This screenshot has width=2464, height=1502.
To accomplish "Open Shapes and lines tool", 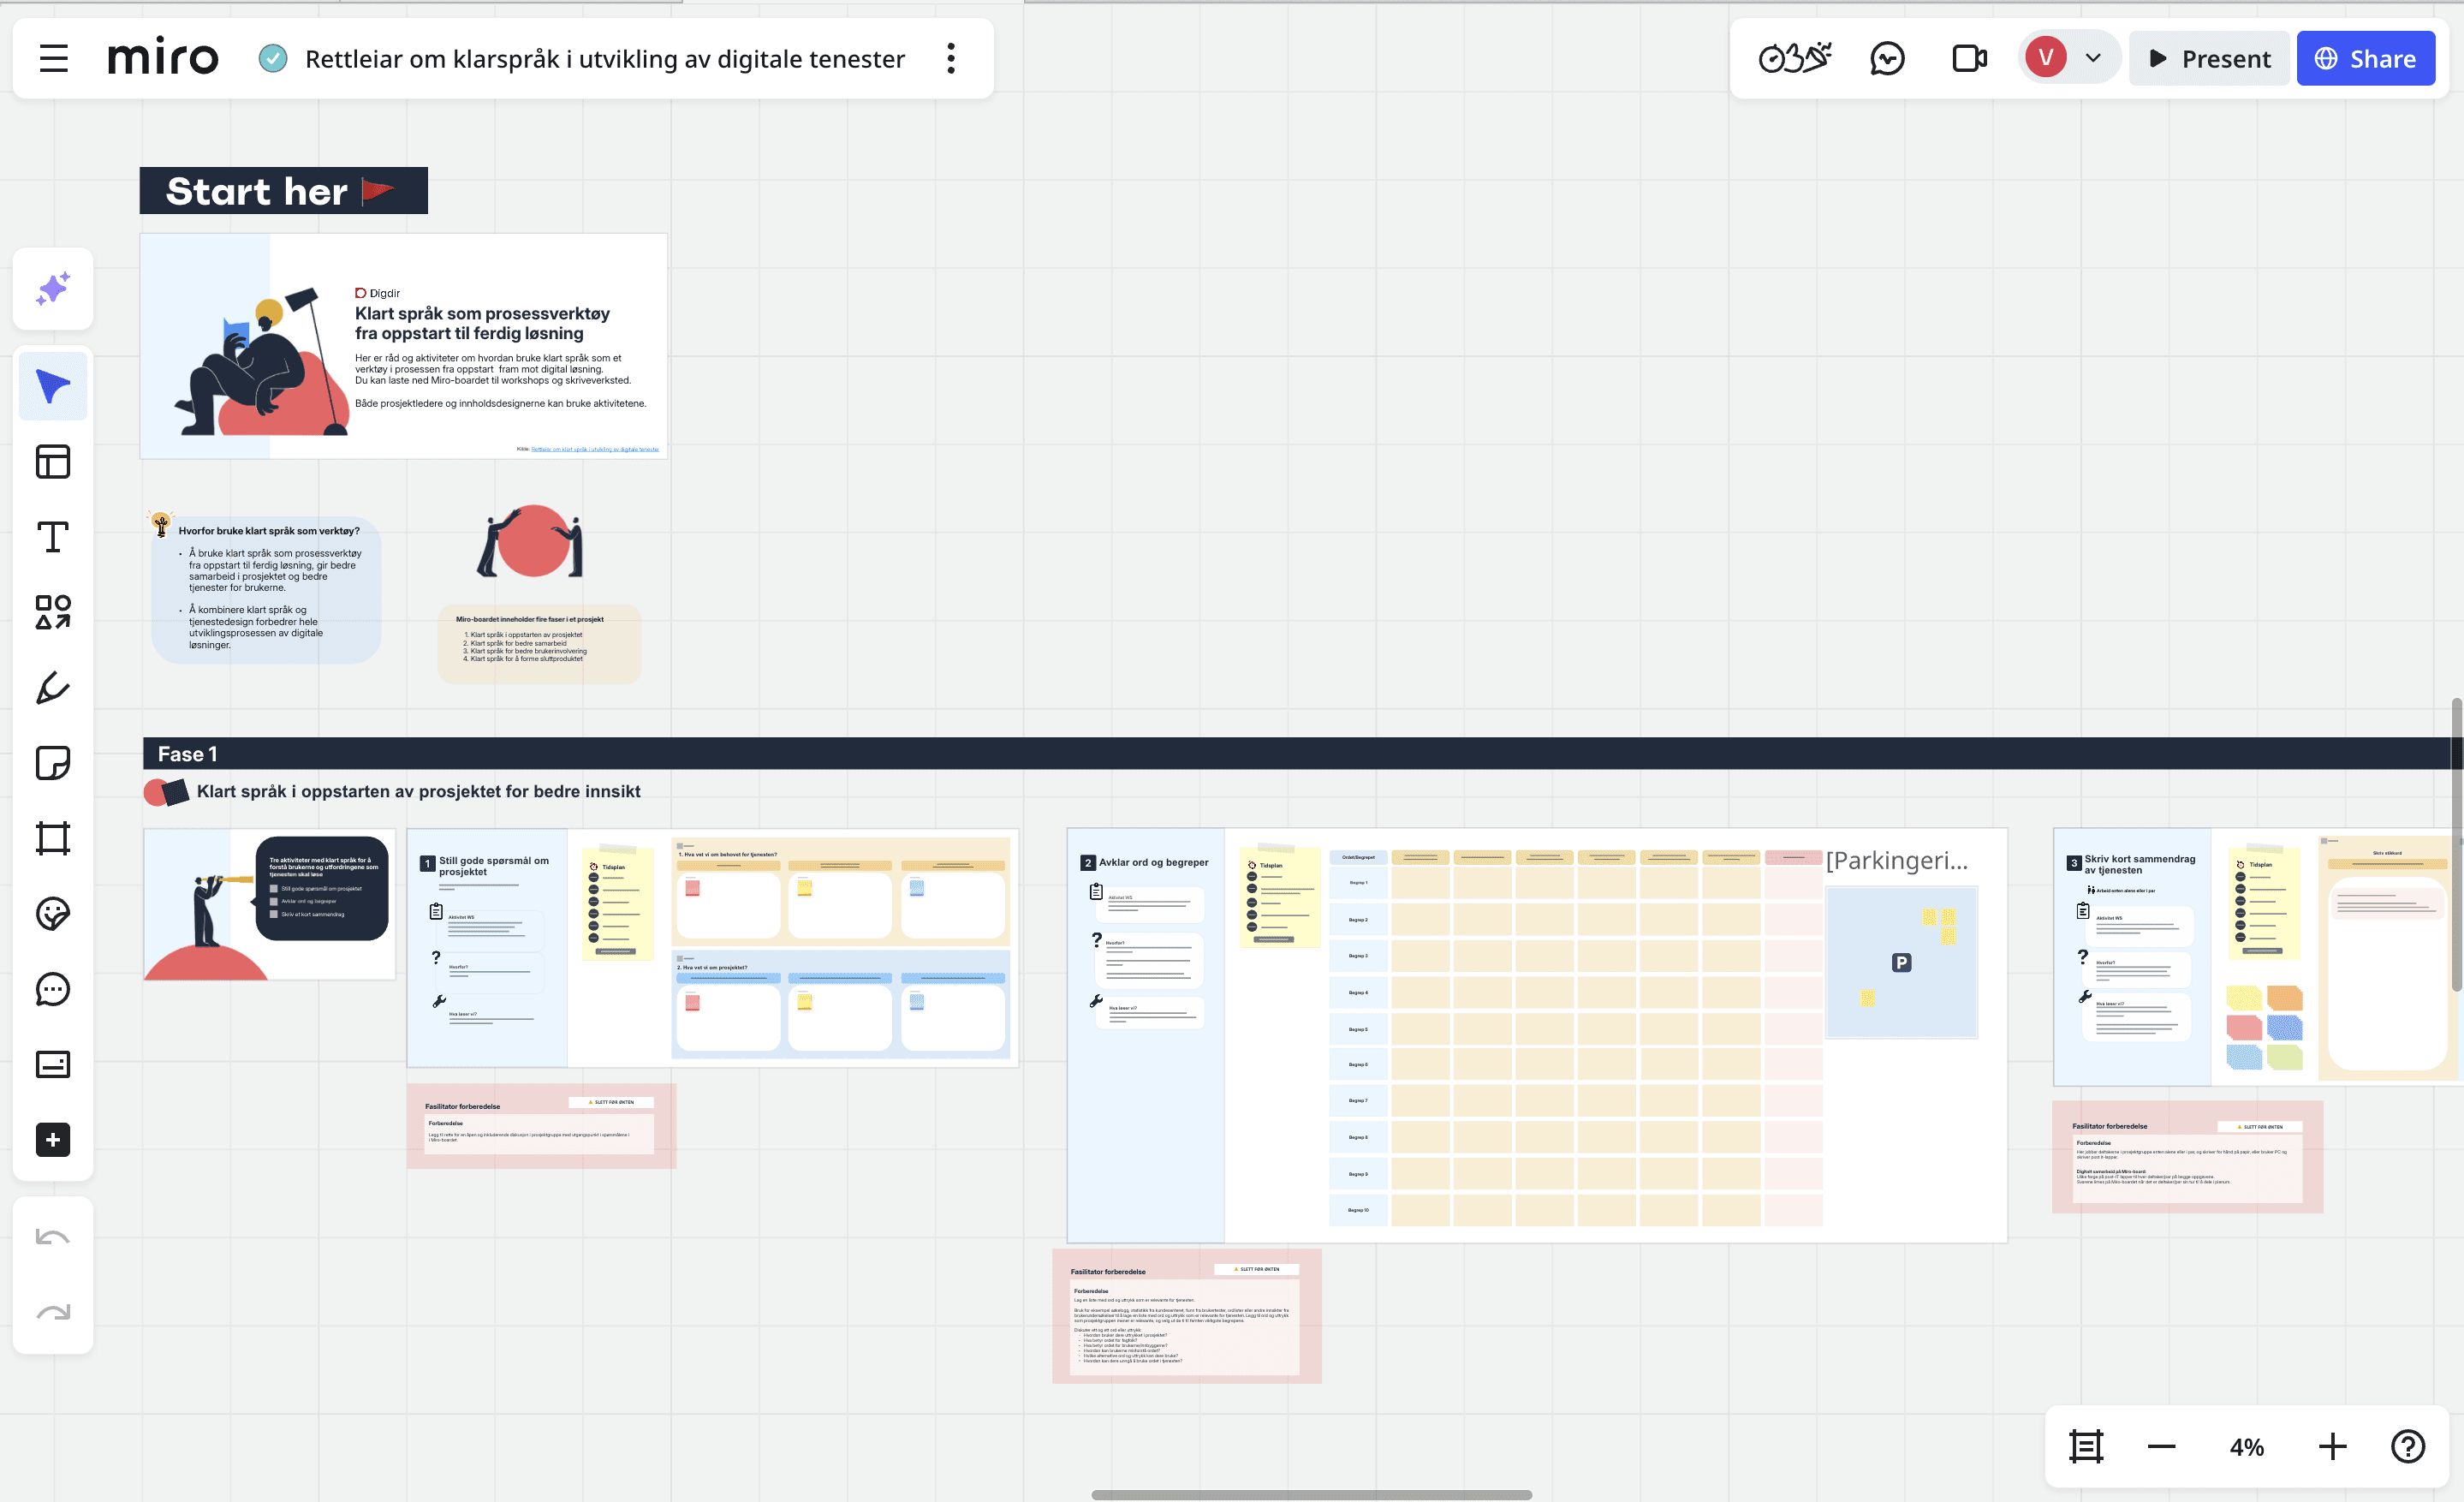I will pyautogui.click(x=53, y=612).
